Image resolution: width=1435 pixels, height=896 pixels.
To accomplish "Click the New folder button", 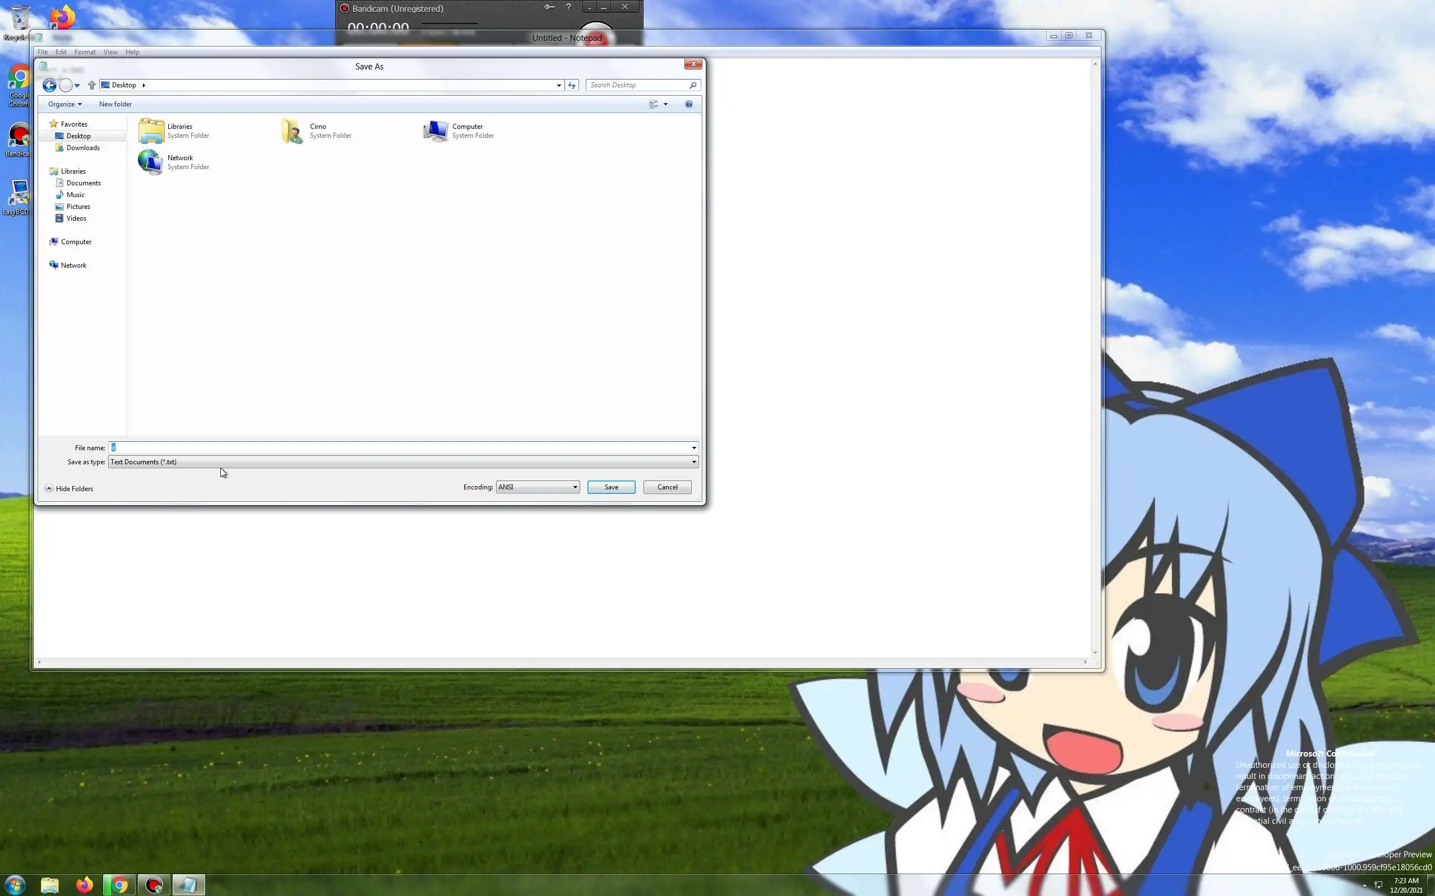I will coord(115,104).
